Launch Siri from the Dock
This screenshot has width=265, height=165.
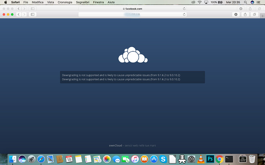click(22, 159)
